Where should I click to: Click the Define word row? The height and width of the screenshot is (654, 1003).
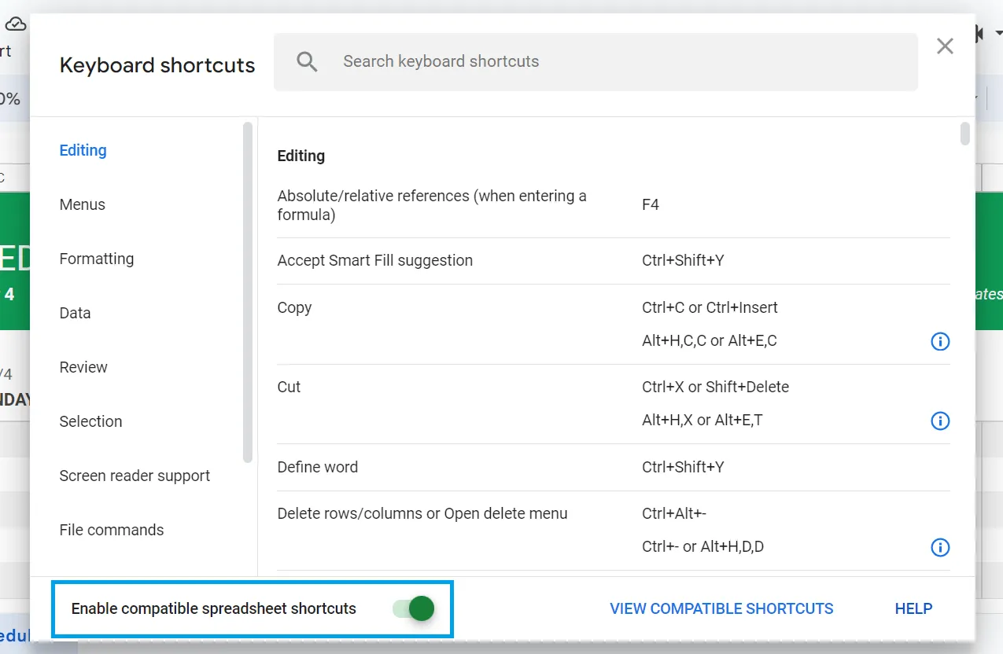614,468
